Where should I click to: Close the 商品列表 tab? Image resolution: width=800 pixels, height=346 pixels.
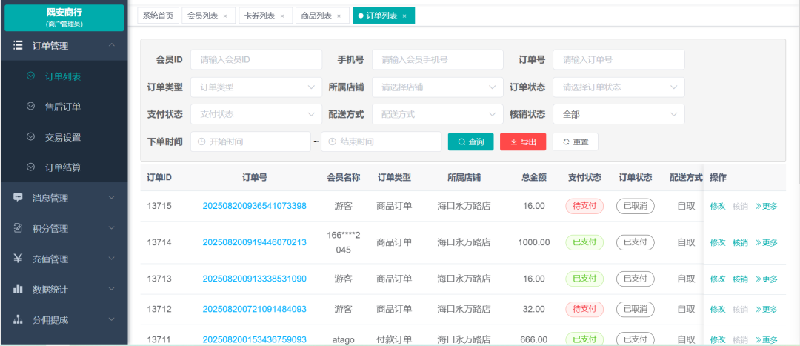[x=339, y=16]
